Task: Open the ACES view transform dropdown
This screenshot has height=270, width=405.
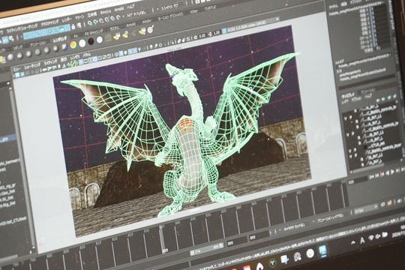Action: tap(254, 25)
